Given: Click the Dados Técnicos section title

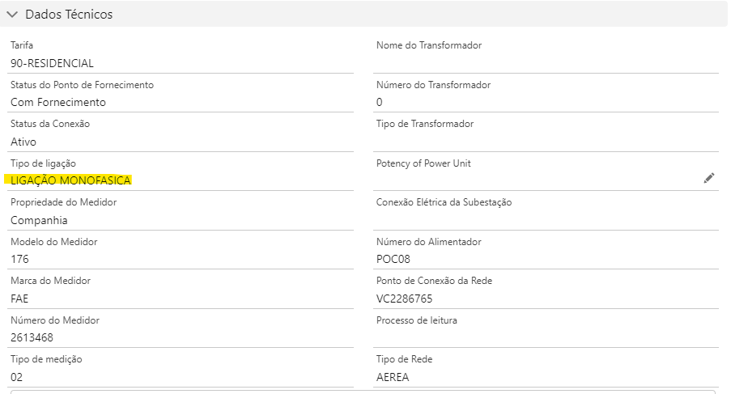Looking at the screenshot, I should [69, 15].
